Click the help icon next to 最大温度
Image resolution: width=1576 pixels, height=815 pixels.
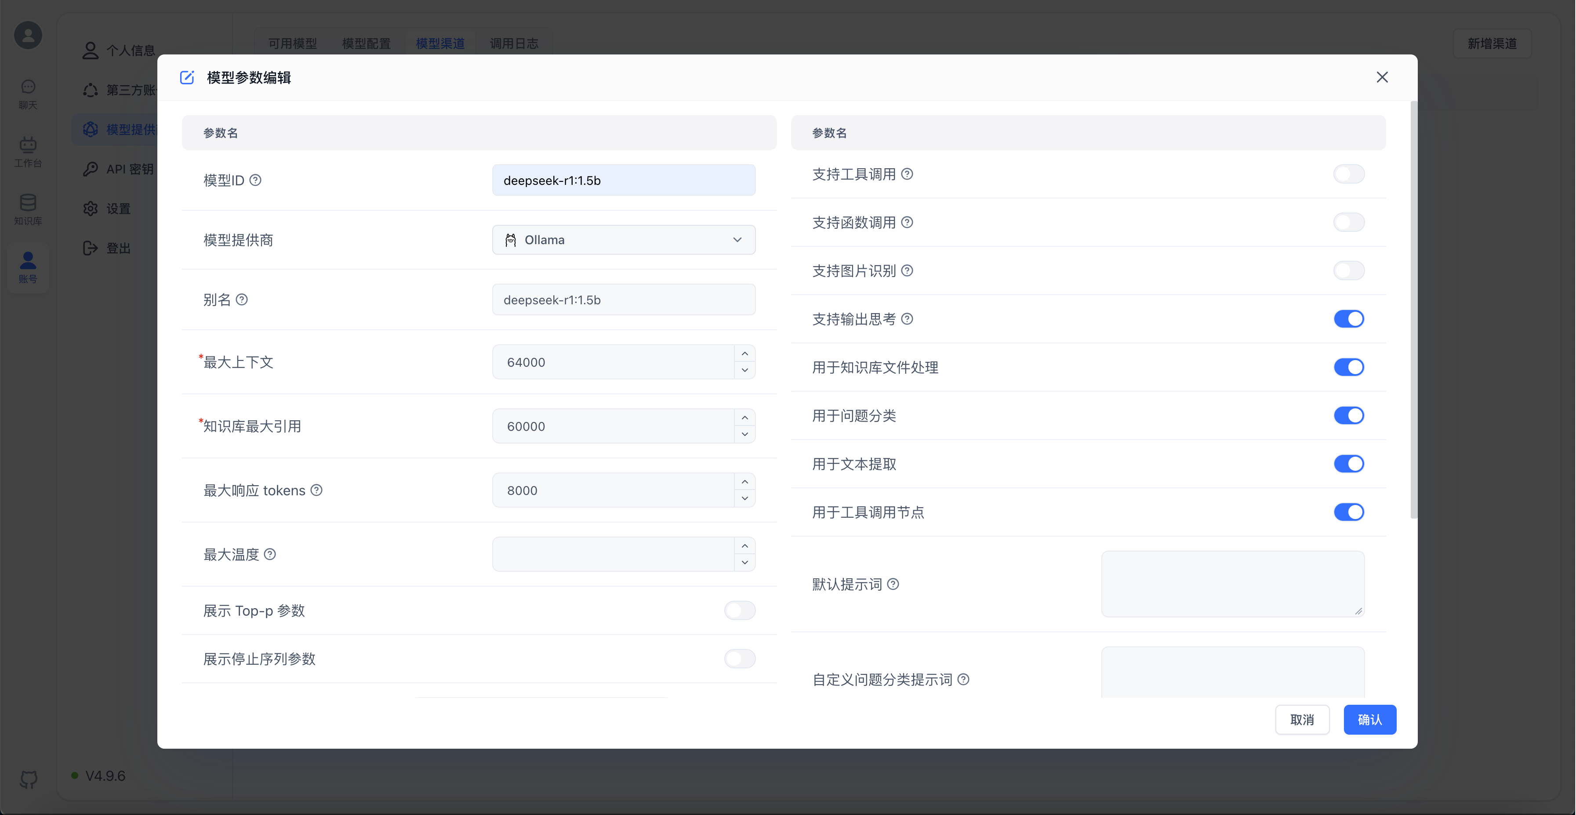pyautogui.click(x=270, y=554)
